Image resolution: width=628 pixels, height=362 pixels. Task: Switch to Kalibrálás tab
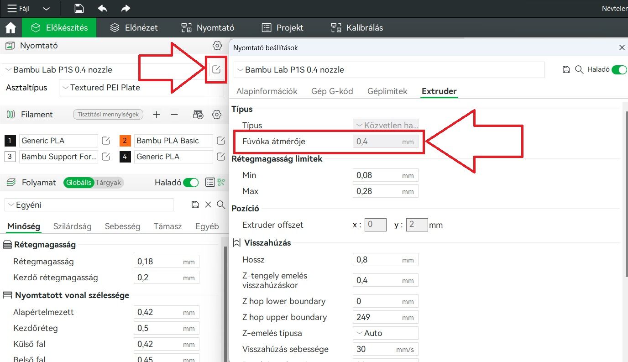pyautogui.click(x=357, y=28)
